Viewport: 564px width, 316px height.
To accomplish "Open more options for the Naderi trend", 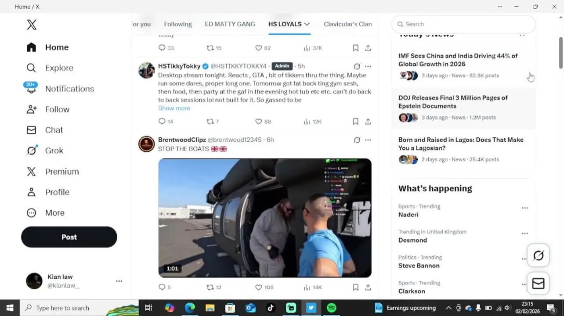I will click(x=525, y=208).
